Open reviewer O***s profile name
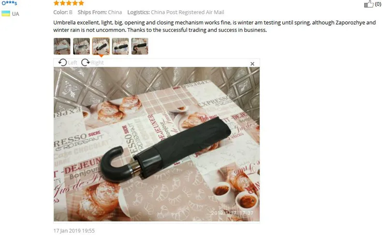The height and width of the screenshot is (235, 382). pos(9,3)
